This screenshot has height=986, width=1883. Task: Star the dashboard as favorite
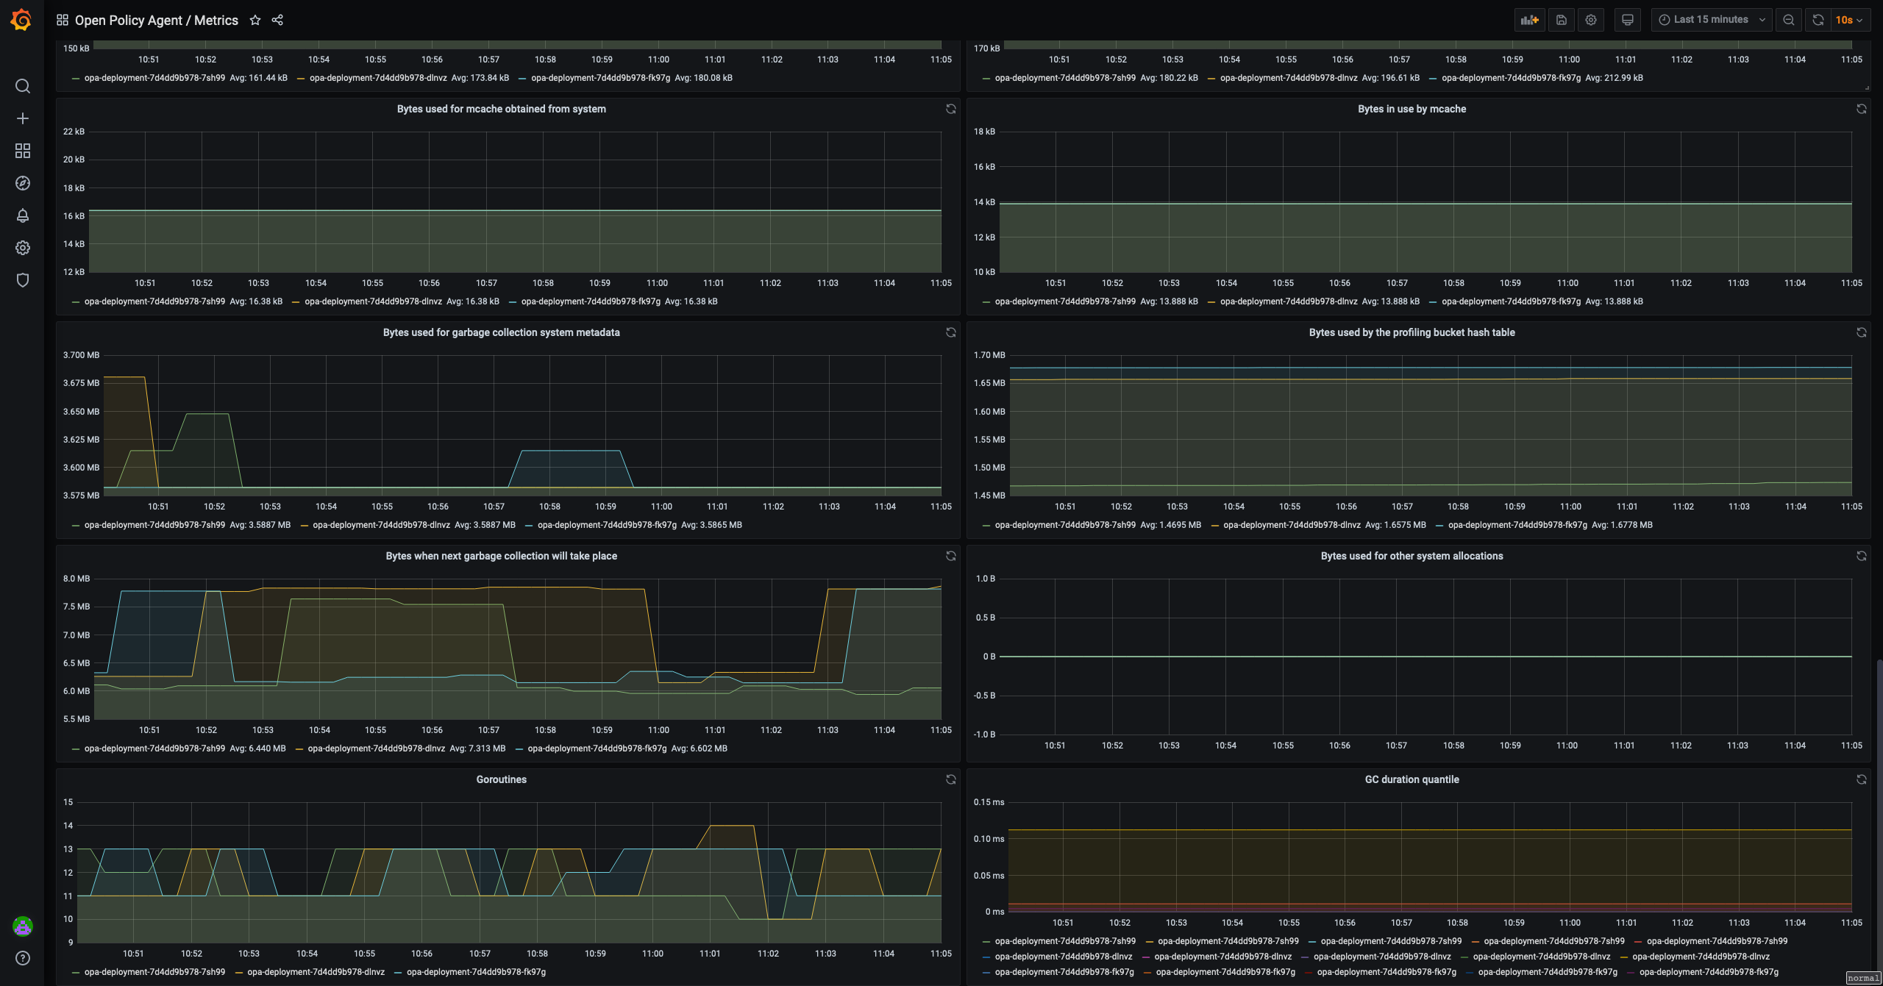coord(255,20)
